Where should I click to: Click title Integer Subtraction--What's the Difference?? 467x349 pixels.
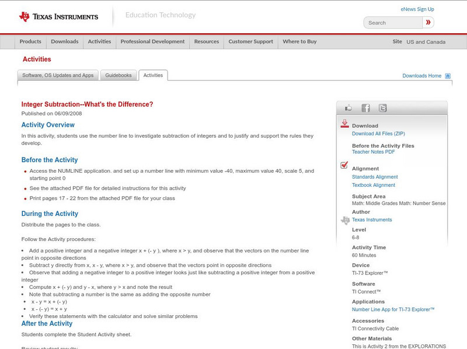coord(87,104)
